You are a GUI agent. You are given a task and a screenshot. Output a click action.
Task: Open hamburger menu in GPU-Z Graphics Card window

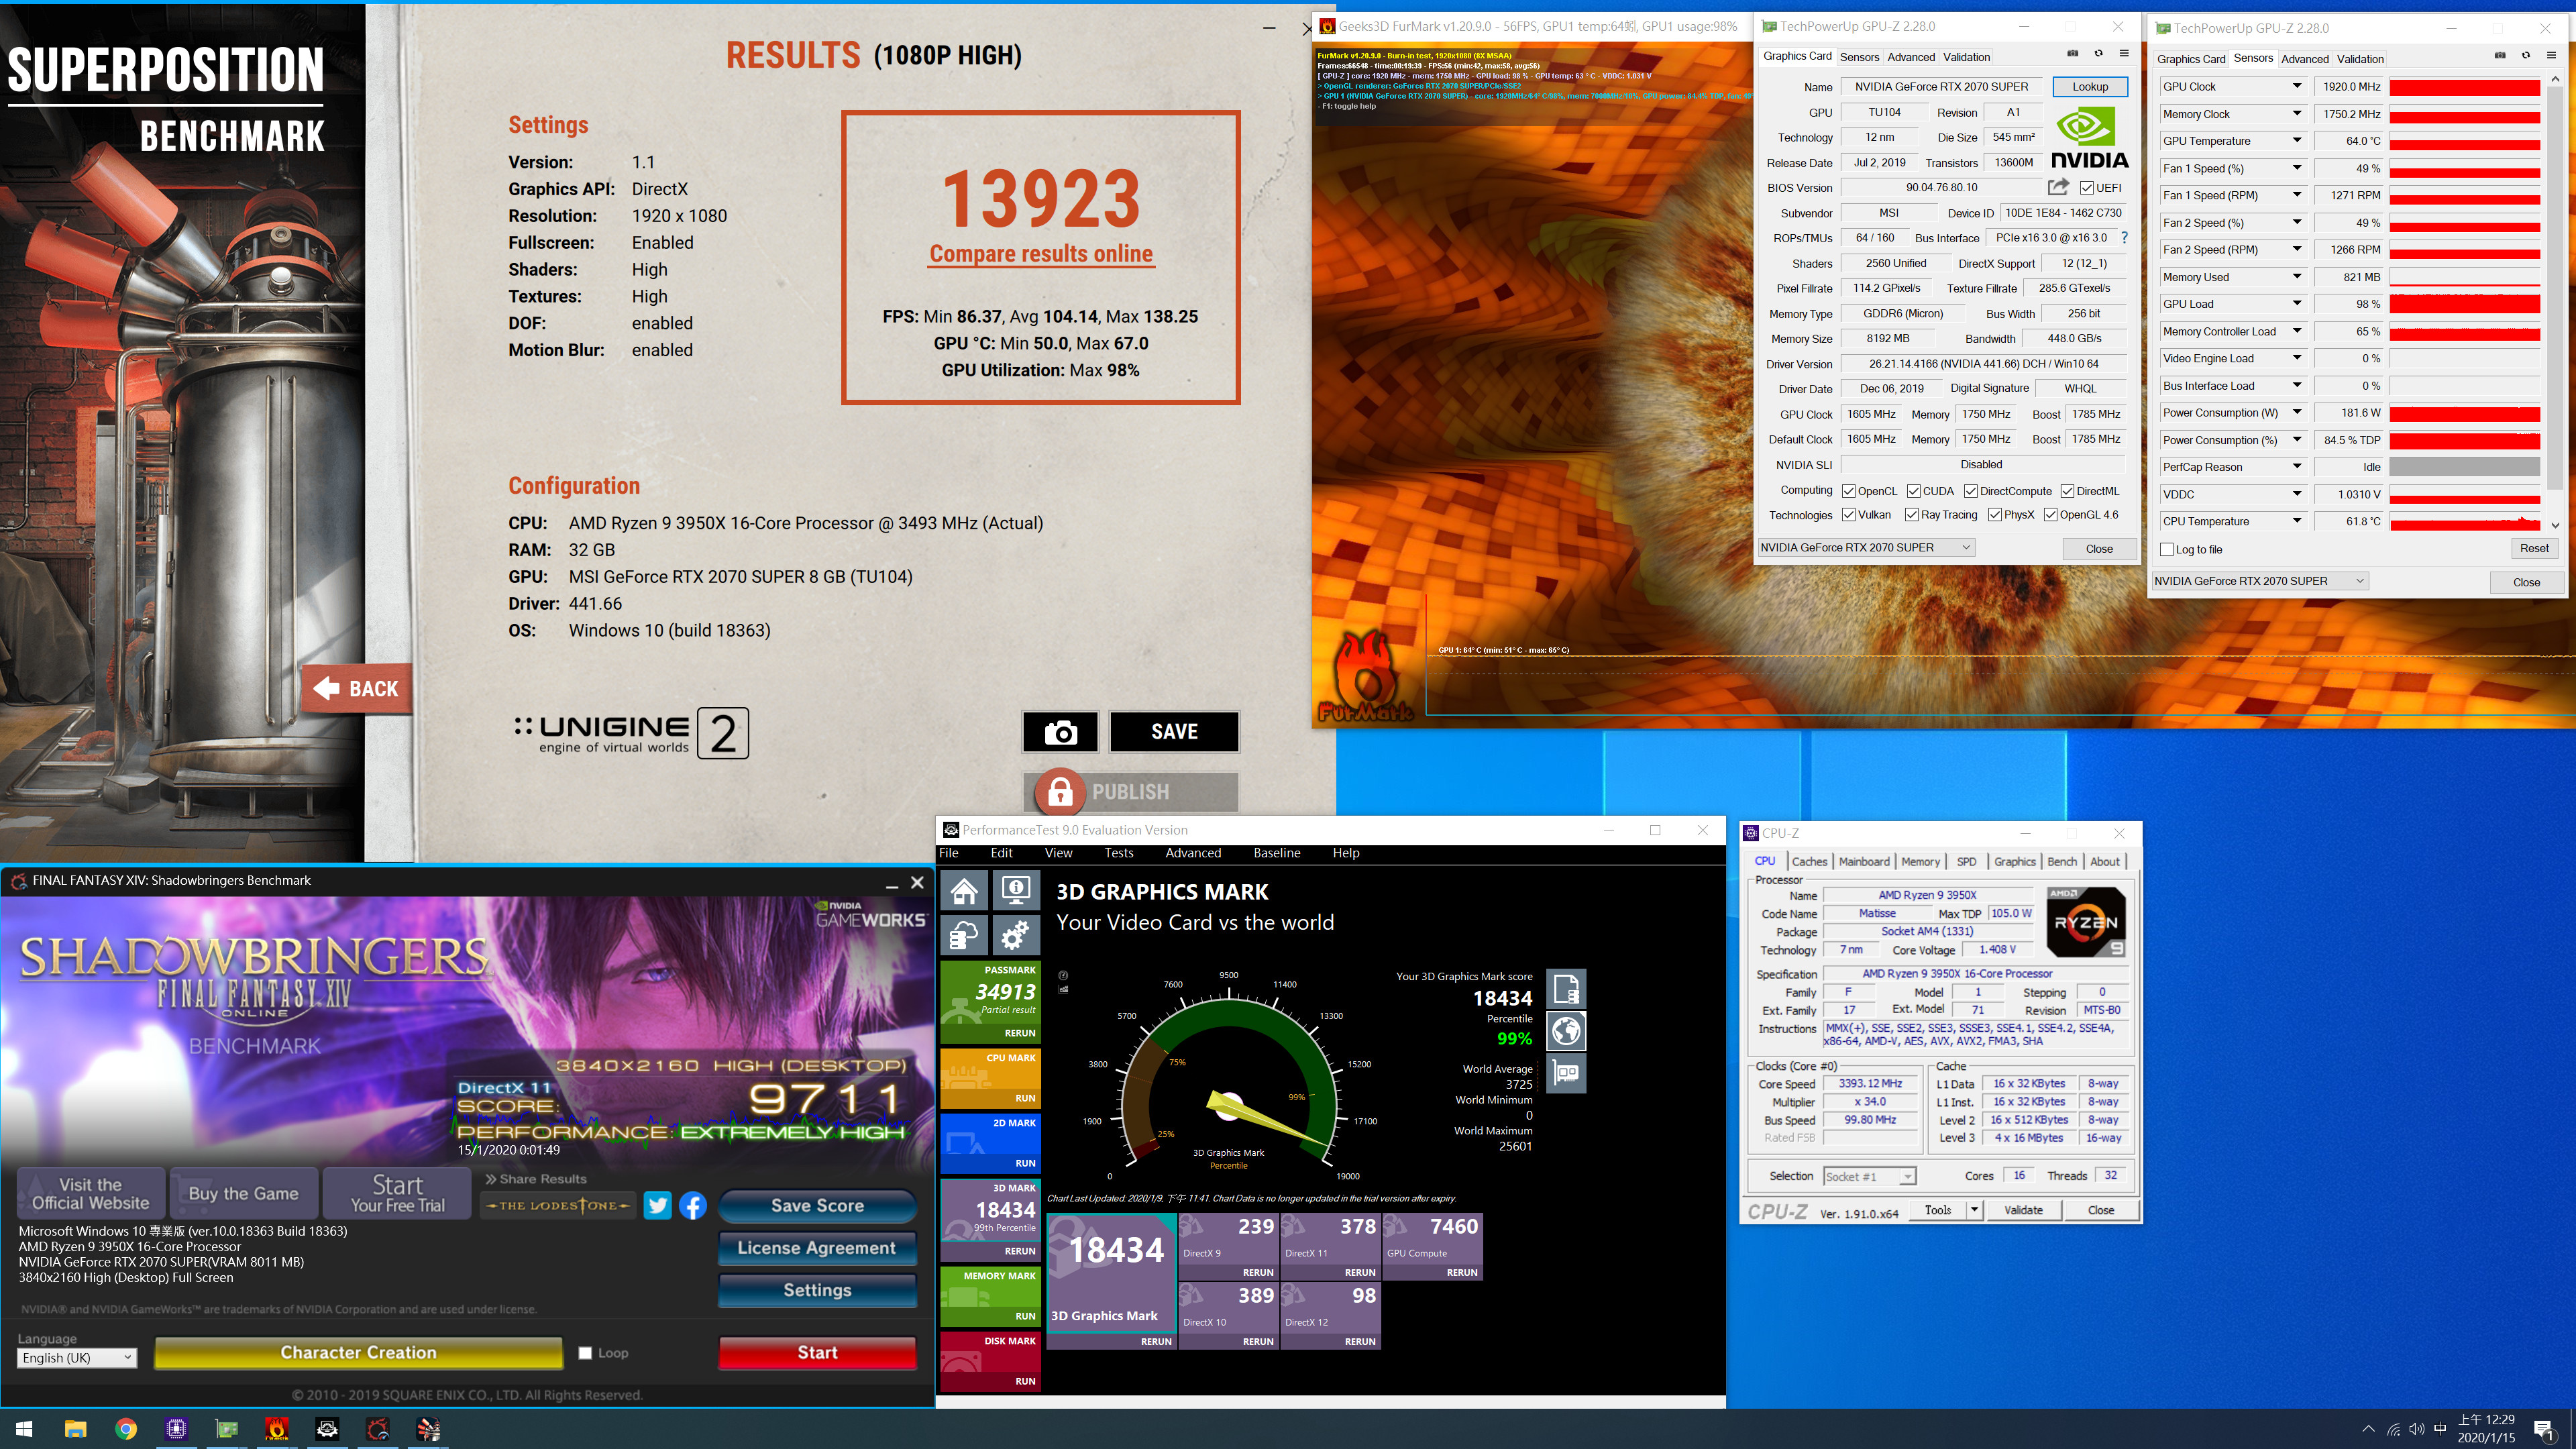[x=2124, y=54]
